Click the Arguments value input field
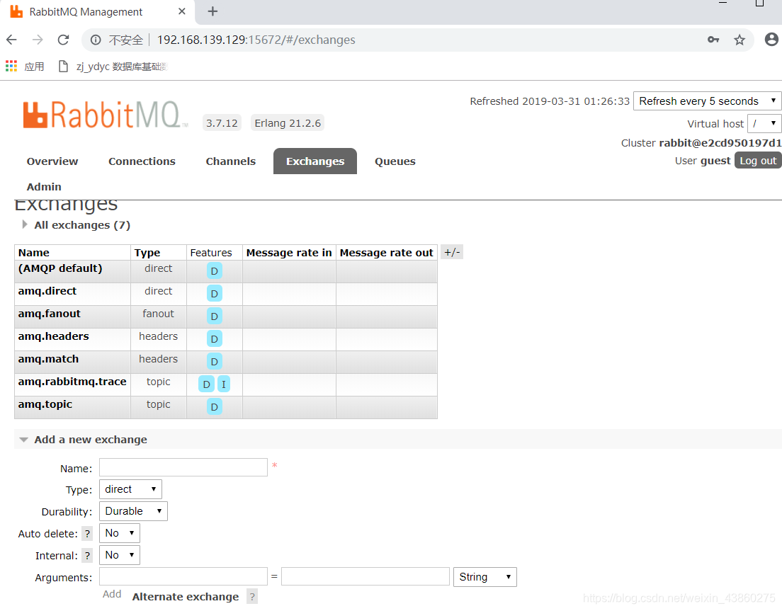This screenshot has width=782, height=611. pos(365,576)
